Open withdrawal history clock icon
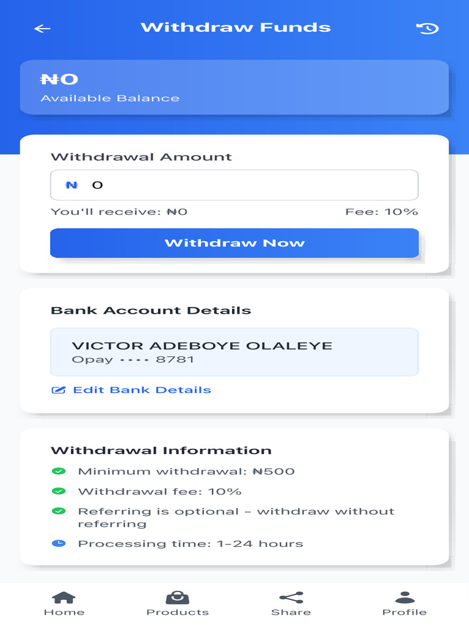Image resolution: width=469 pixels, height=625 pixels. pos(427,28)
